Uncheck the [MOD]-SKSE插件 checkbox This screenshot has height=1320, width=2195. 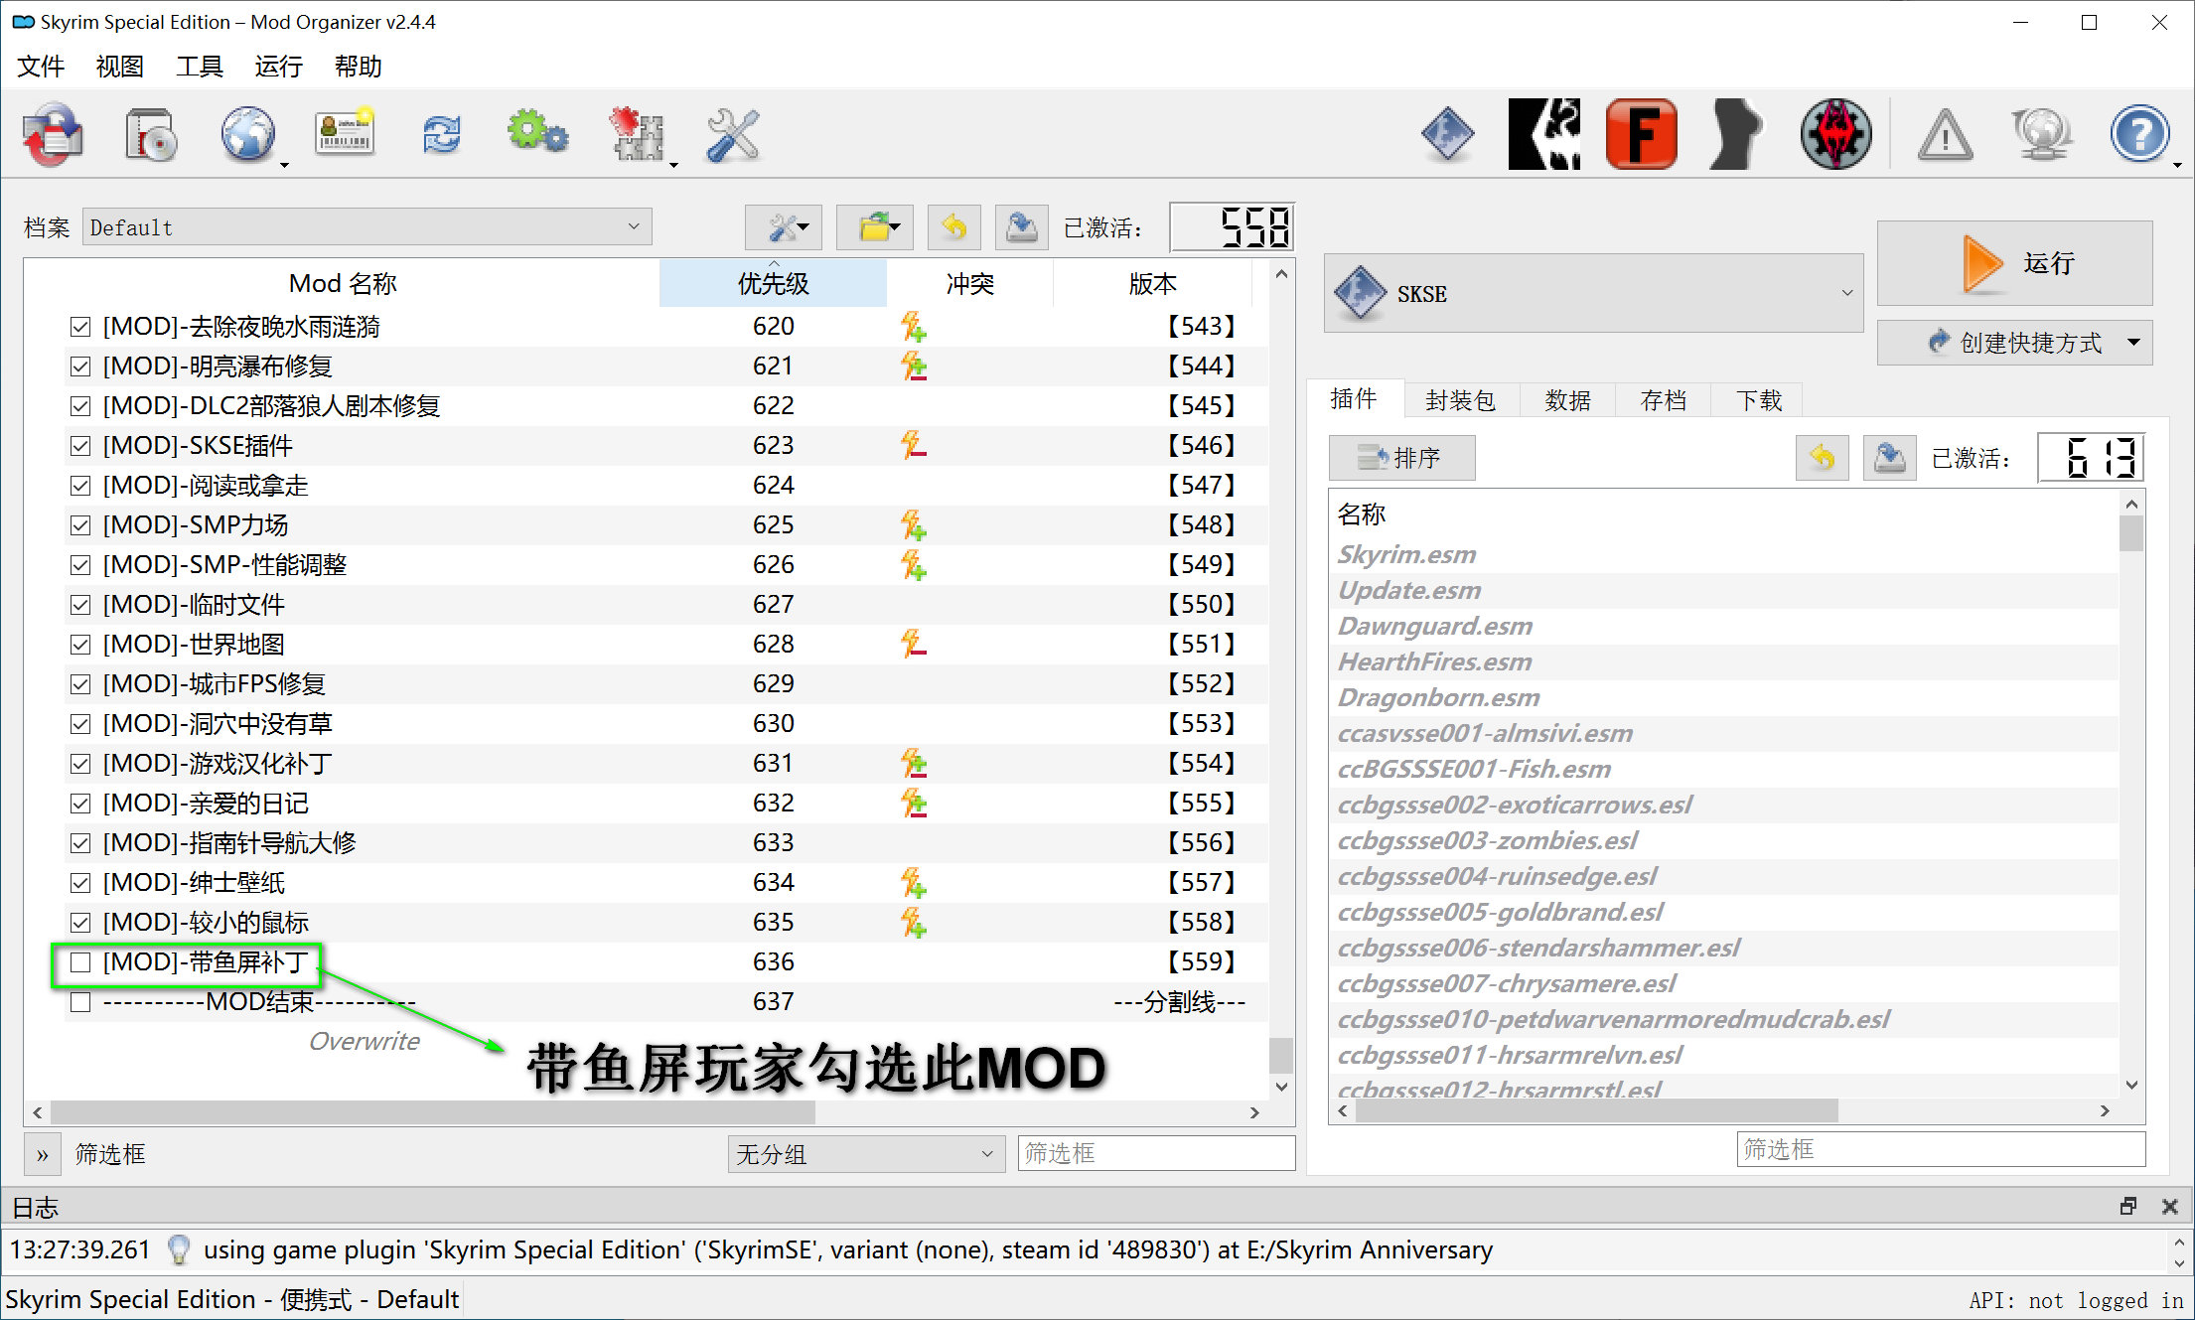(x=80, y=445)
